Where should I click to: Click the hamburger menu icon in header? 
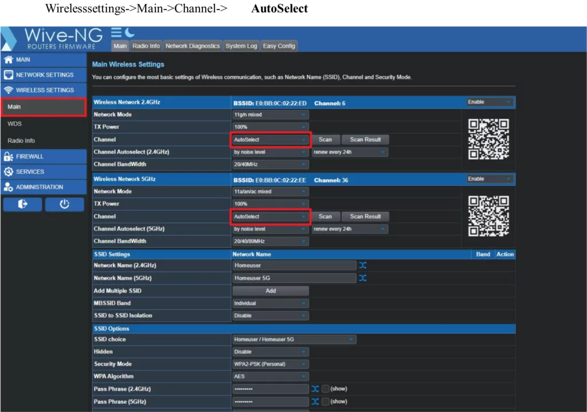(116, 33)
